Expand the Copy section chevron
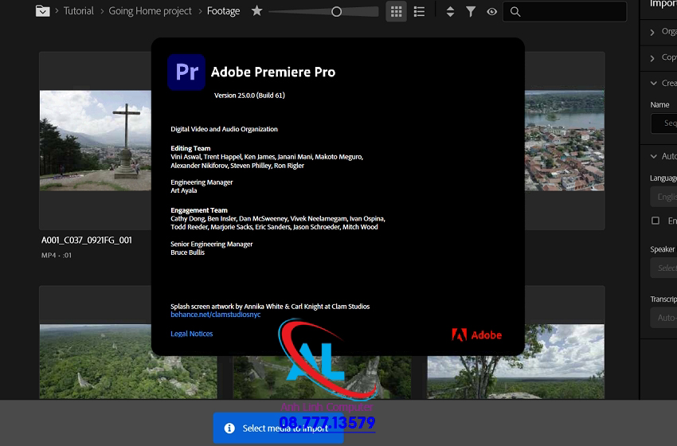This screenshot has height=446, width=677. point(653,57)
